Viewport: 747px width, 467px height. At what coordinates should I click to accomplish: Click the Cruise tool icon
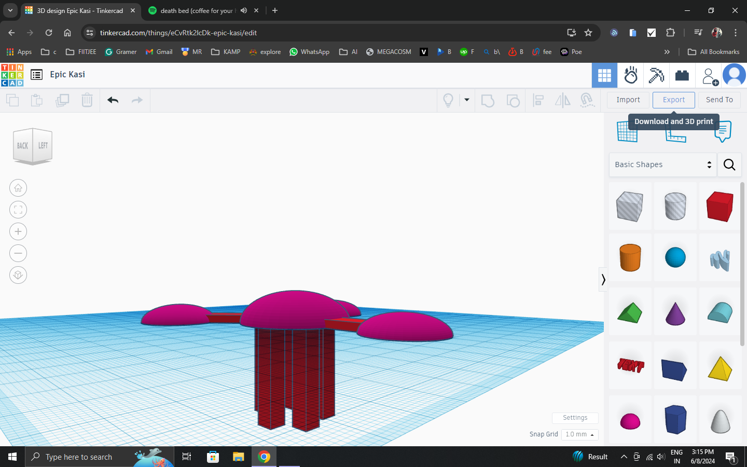pos(587,100)
